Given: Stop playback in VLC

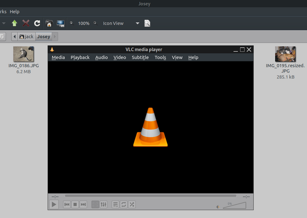Looking at the screenshot, I should click(75, 205).
